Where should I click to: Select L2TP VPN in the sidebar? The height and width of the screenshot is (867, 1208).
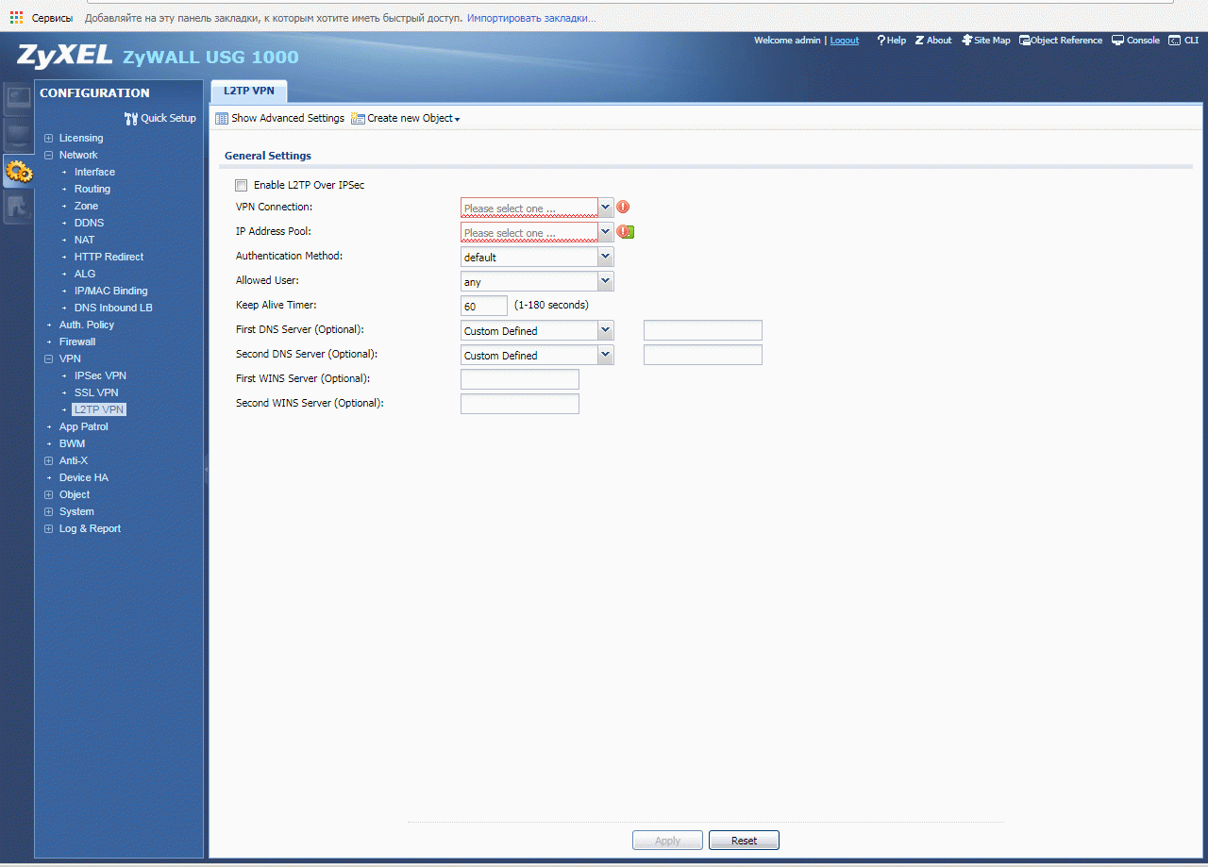[x=99, y=409]
